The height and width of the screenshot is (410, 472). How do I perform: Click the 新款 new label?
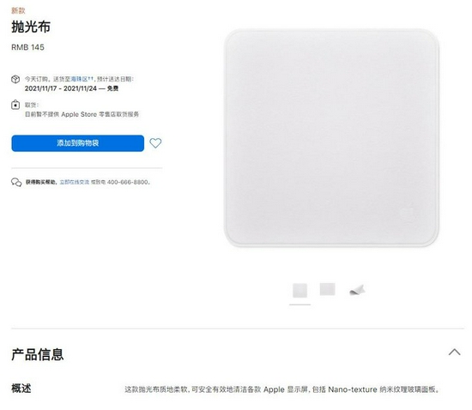pos(18,11)
